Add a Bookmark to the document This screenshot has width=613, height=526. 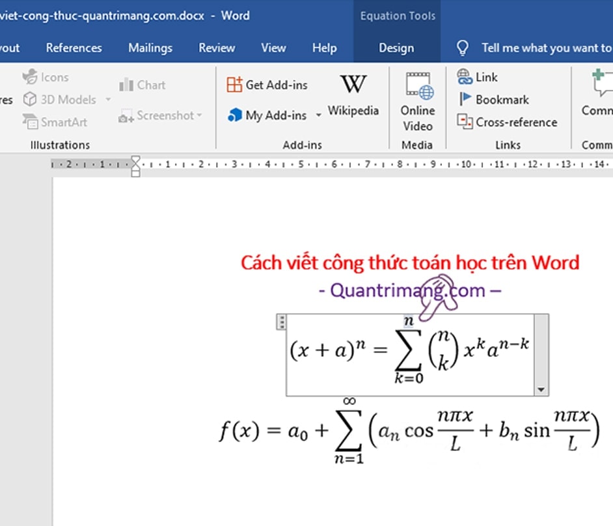tap(493, 100)
